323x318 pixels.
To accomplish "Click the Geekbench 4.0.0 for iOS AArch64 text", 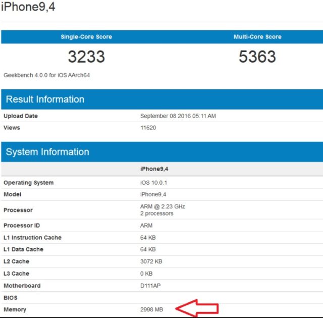I will click(x=47, y=75).
